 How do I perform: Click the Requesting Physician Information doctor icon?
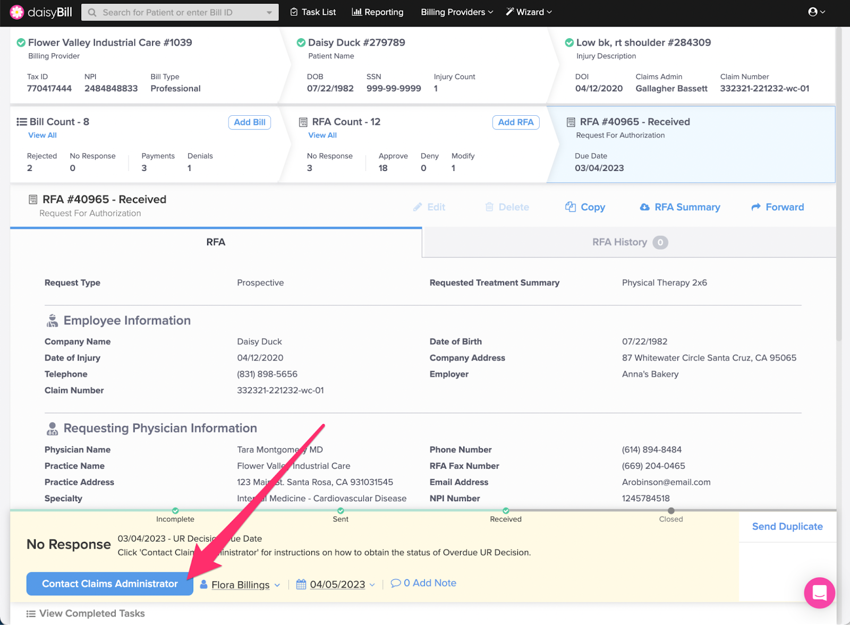coord(52,429)
